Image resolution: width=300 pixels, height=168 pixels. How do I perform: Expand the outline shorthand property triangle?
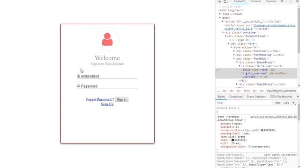tap(234, 127)
